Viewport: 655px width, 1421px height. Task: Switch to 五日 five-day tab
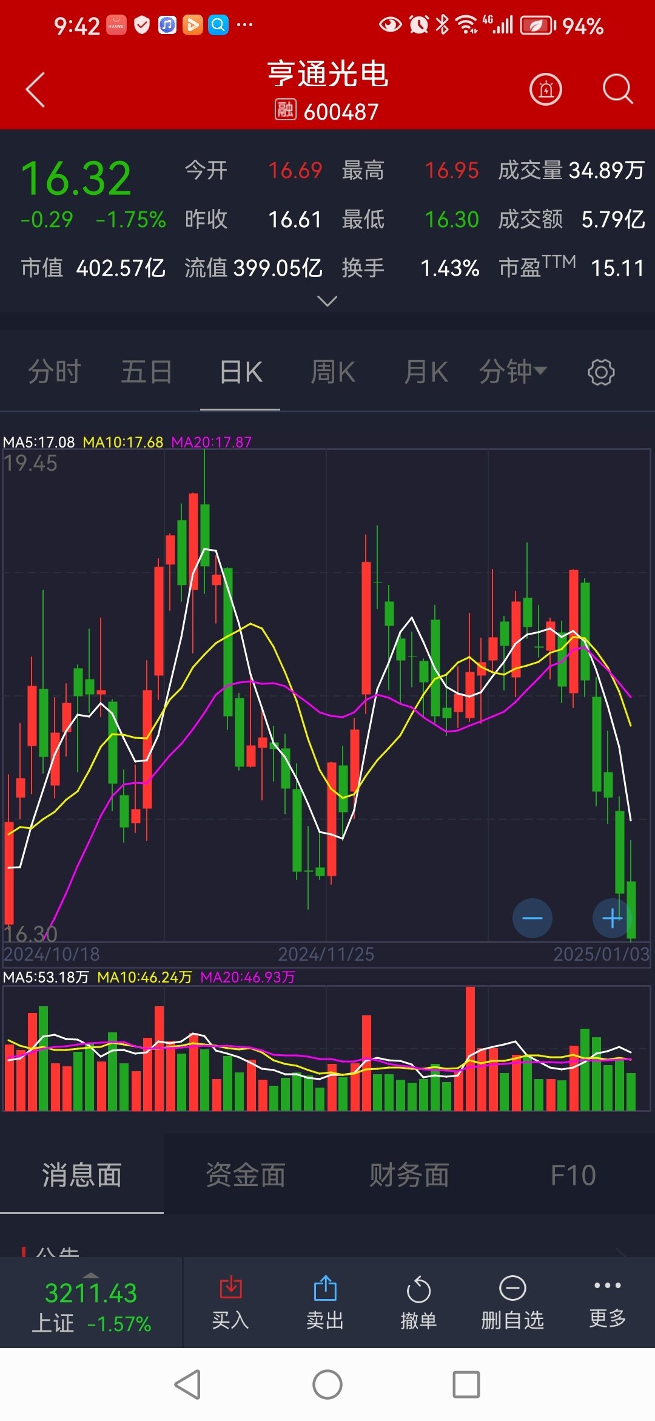coord(147,372)
